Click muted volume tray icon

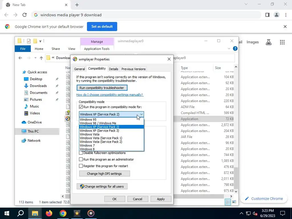tap(255, 213)
